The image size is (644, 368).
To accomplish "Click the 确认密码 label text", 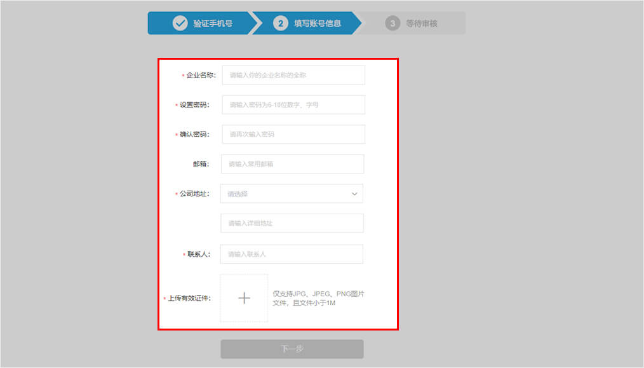I will [194, 135].
